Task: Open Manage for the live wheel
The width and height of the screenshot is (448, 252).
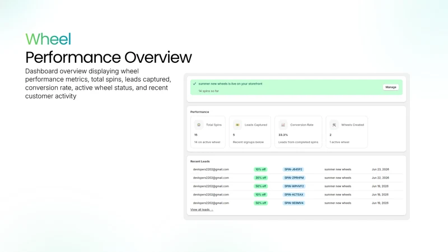Action: 390,87
